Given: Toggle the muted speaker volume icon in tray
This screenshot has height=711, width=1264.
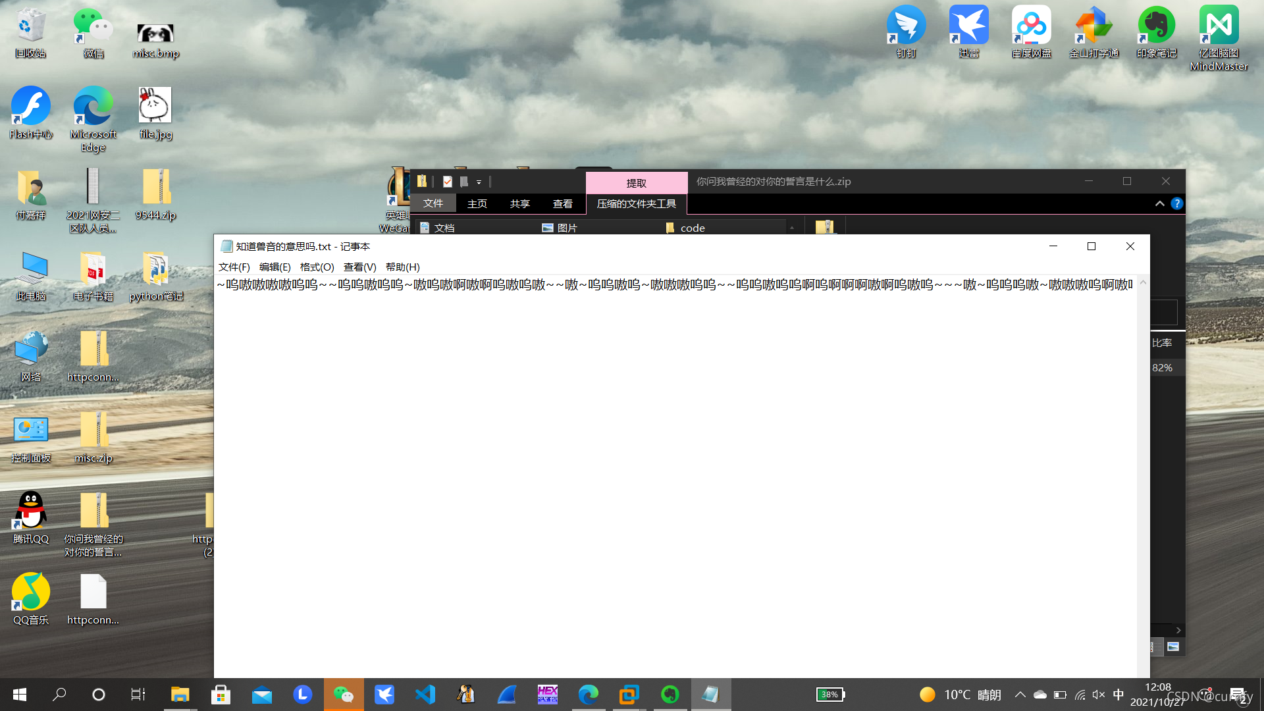Looking at the screenshot, I should tap(1098, 695).
